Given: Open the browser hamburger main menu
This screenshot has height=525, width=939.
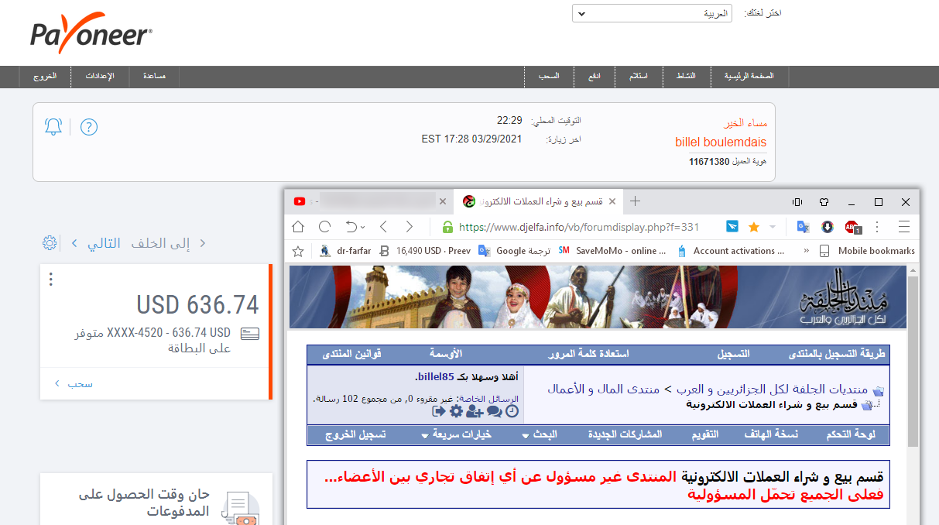Looking at the screenshot, I should [903, 227].
